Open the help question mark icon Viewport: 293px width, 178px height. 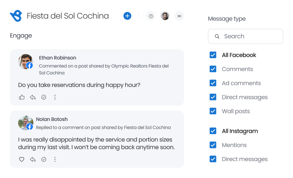151,16
